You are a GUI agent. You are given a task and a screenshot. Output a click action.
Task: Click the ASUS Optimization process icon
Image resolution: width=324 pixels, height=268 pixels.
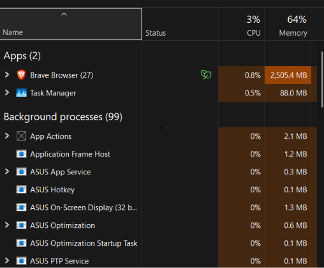click(x=21, y=225)
